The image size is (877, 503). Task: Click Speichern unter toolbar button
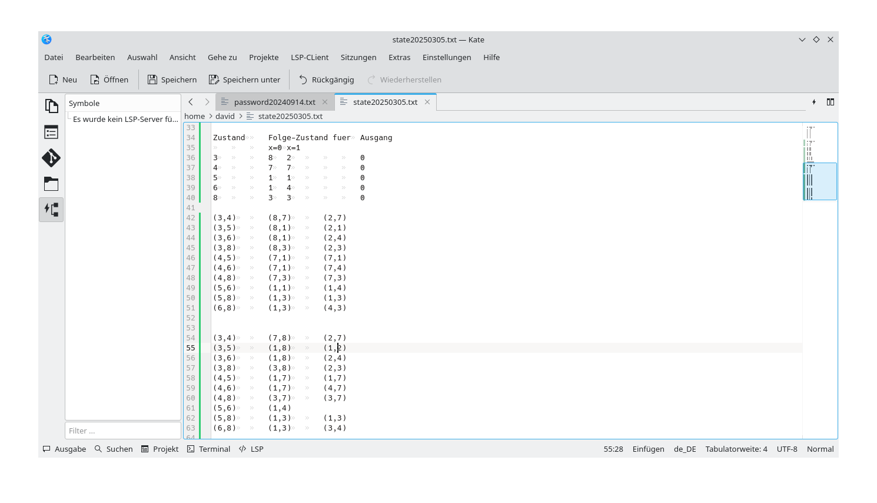pyautogui.click(x=244, y=80)
